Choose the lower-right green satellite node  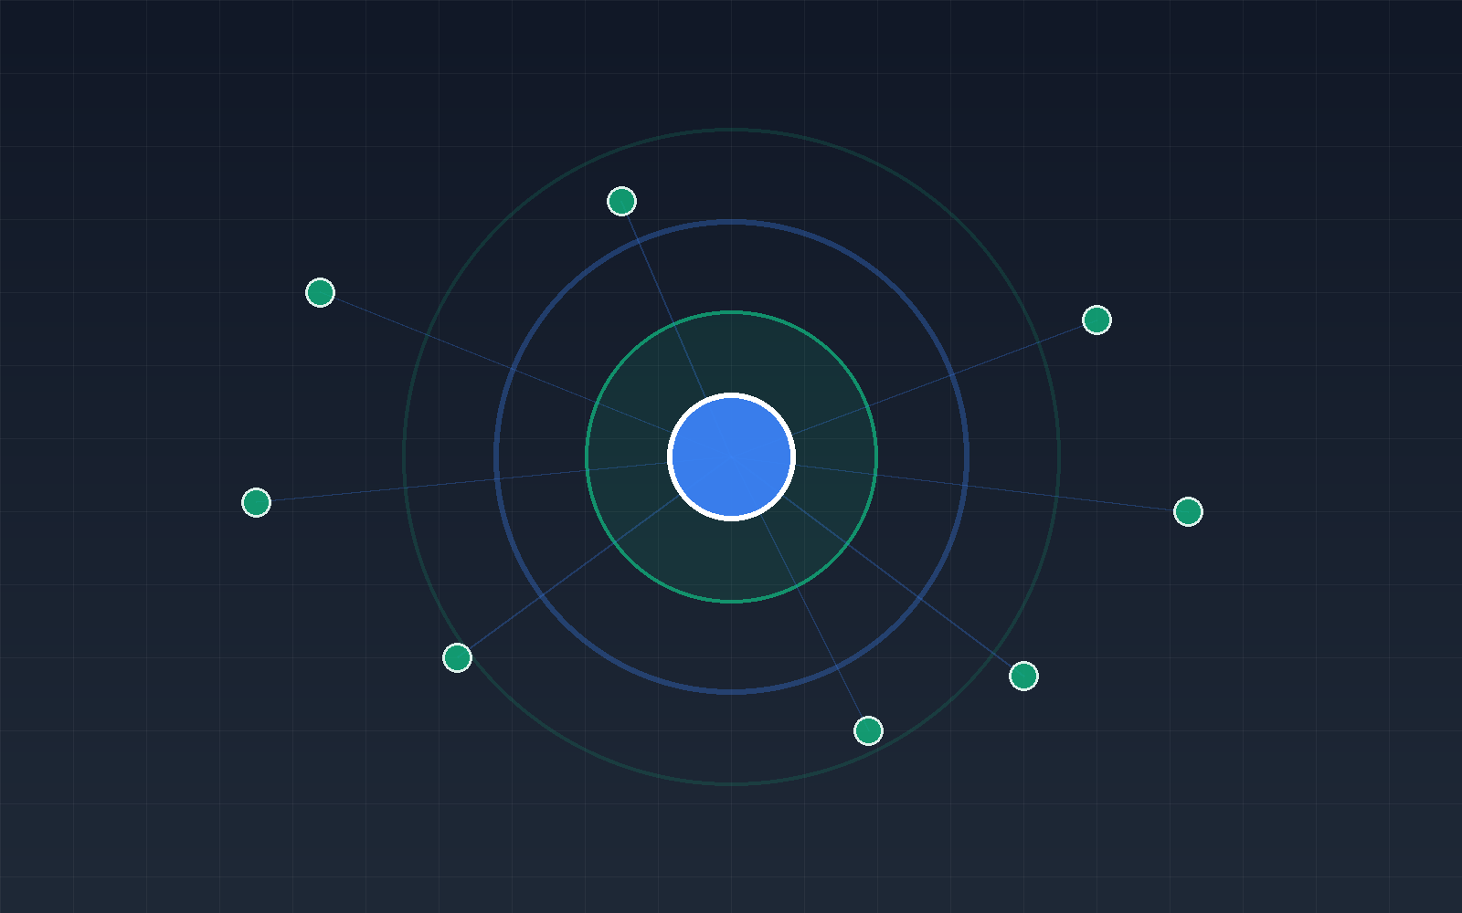[1023, 676]
